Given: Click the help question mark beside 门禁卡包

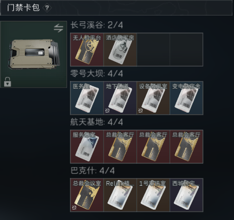Looking at the screenshot, I should (x=47, y=8).
